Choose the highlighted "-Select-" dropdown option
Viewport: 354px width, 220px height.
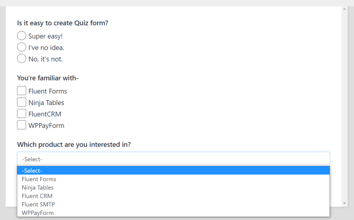(173, 170)
